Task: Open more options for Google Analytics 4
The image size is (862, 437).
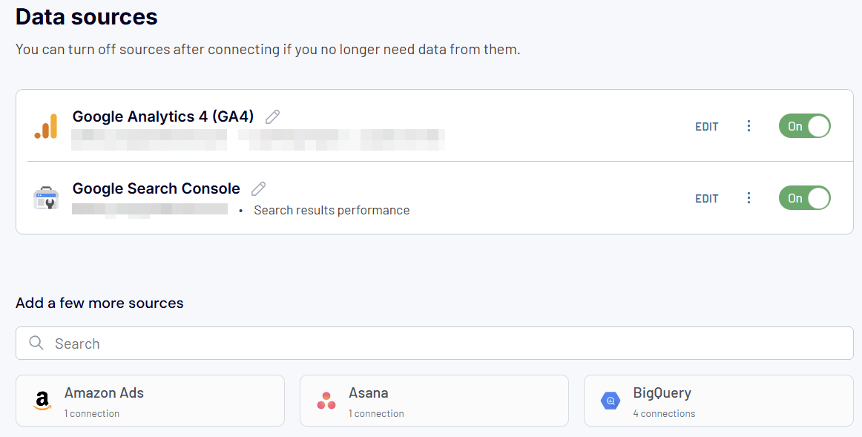Action: point(749,126)
